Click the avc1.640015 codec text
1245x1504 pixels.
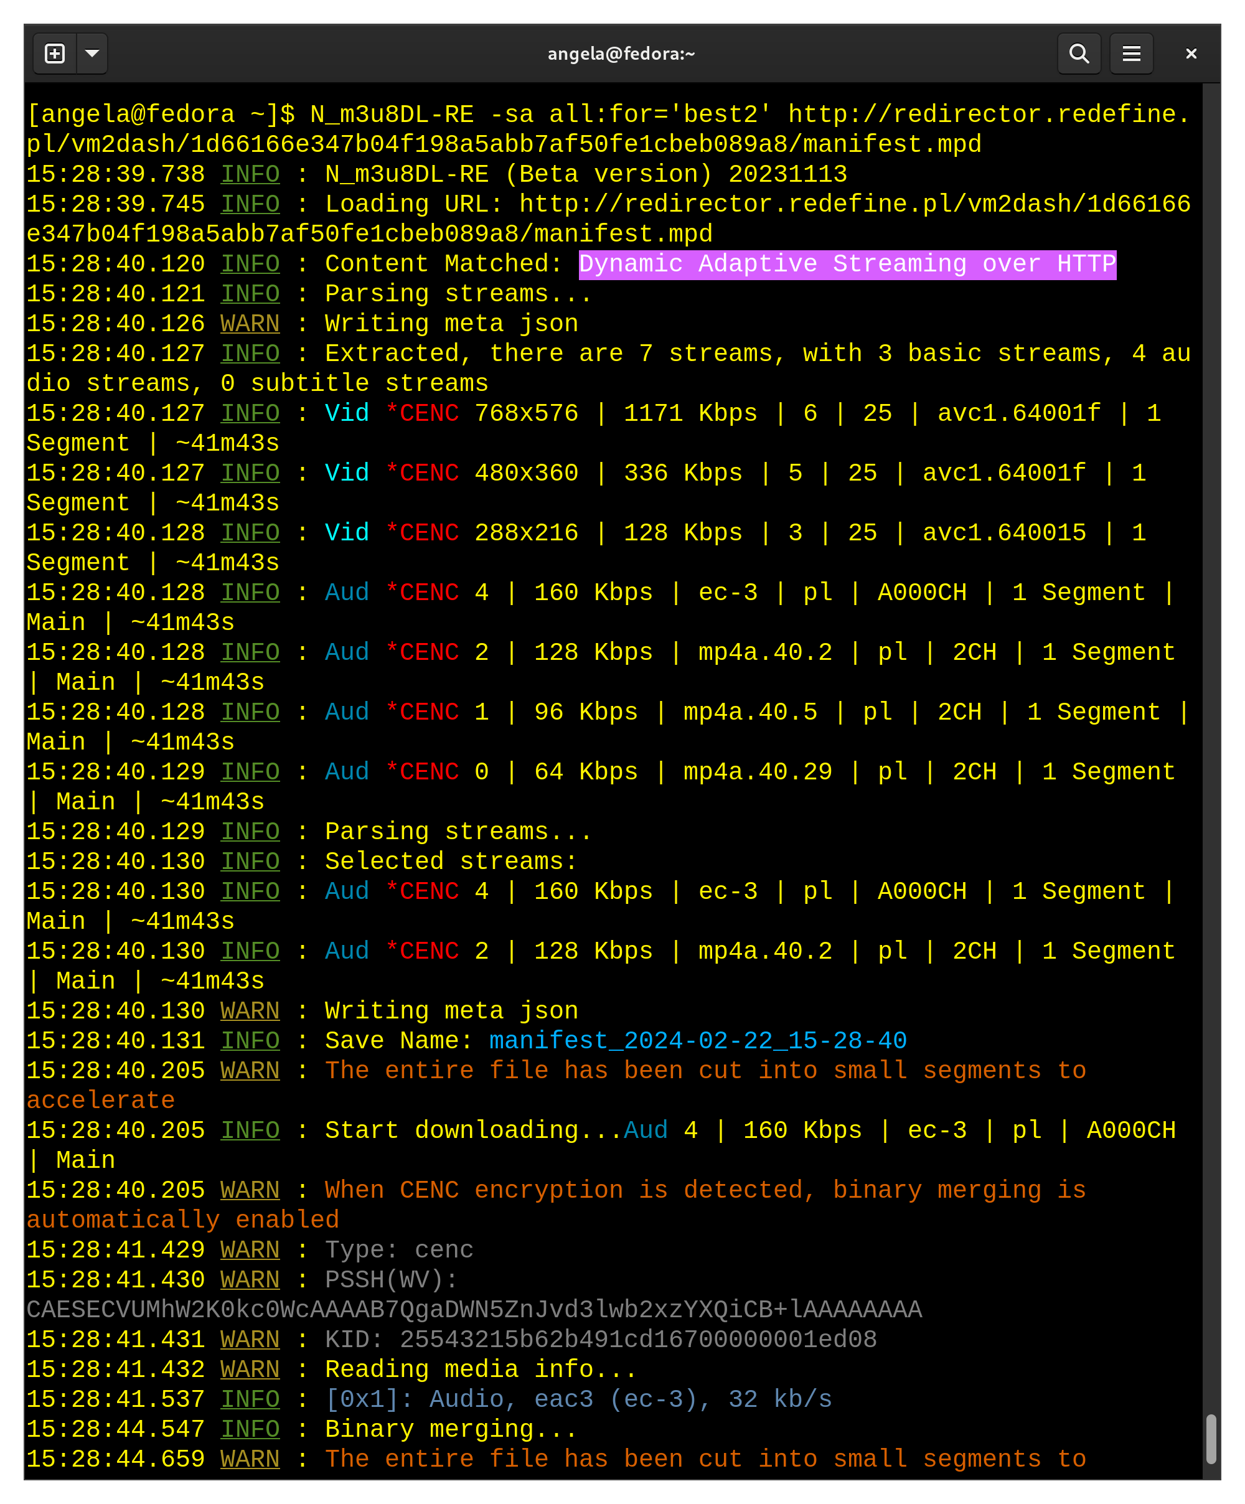(x=1004, y=533)
